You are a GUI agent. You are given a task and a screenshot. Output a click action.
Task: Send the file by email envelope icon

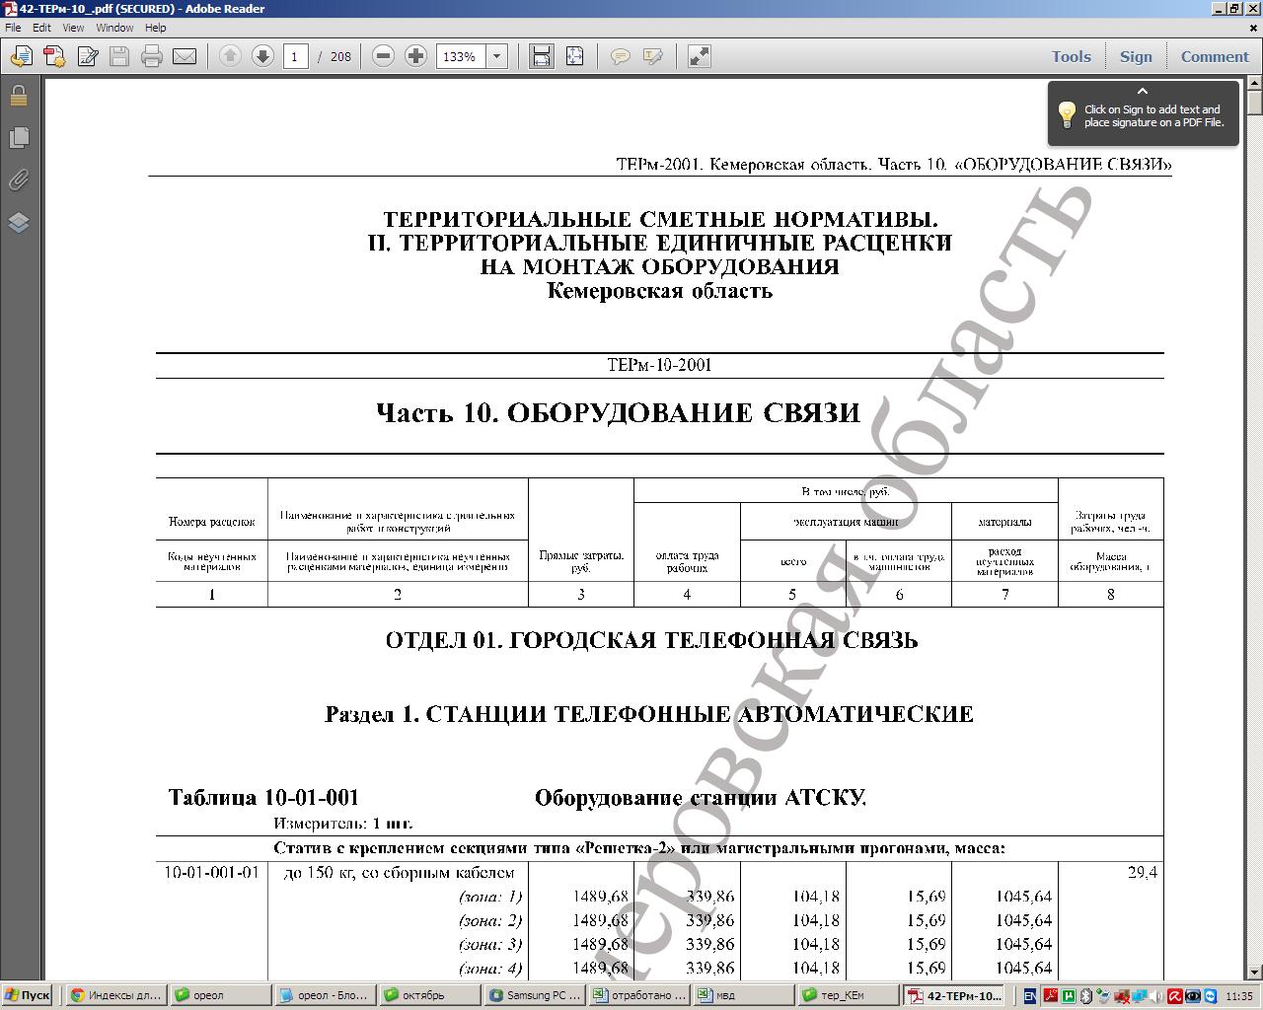pos(185,56)
